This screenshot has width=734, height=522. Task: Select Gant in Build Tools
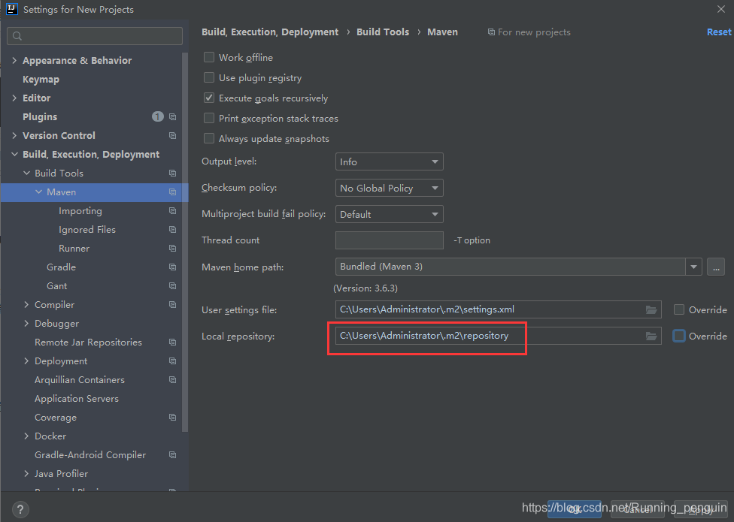[x=56, y=285]
